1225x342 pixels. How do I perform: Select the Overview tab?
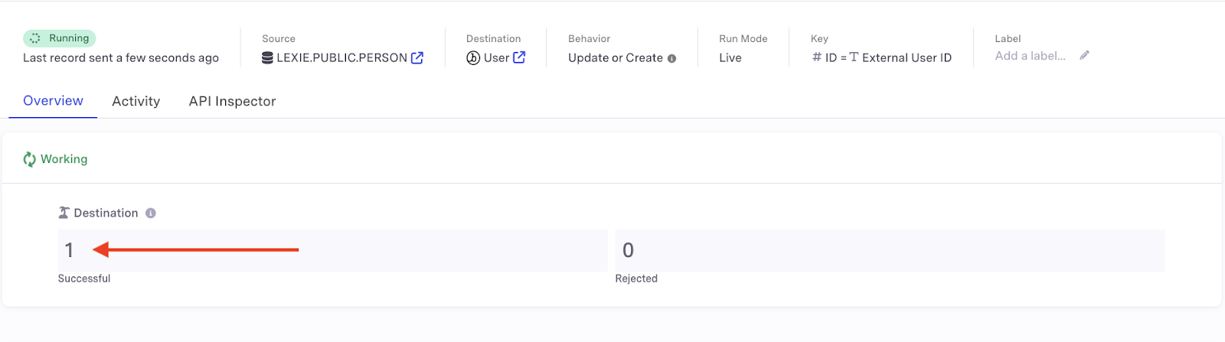(x=53, y=101)
